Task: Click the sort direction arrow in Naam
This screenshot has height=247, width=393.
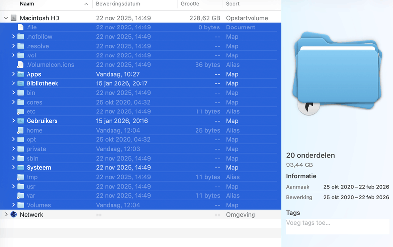Action: point(86,4)
